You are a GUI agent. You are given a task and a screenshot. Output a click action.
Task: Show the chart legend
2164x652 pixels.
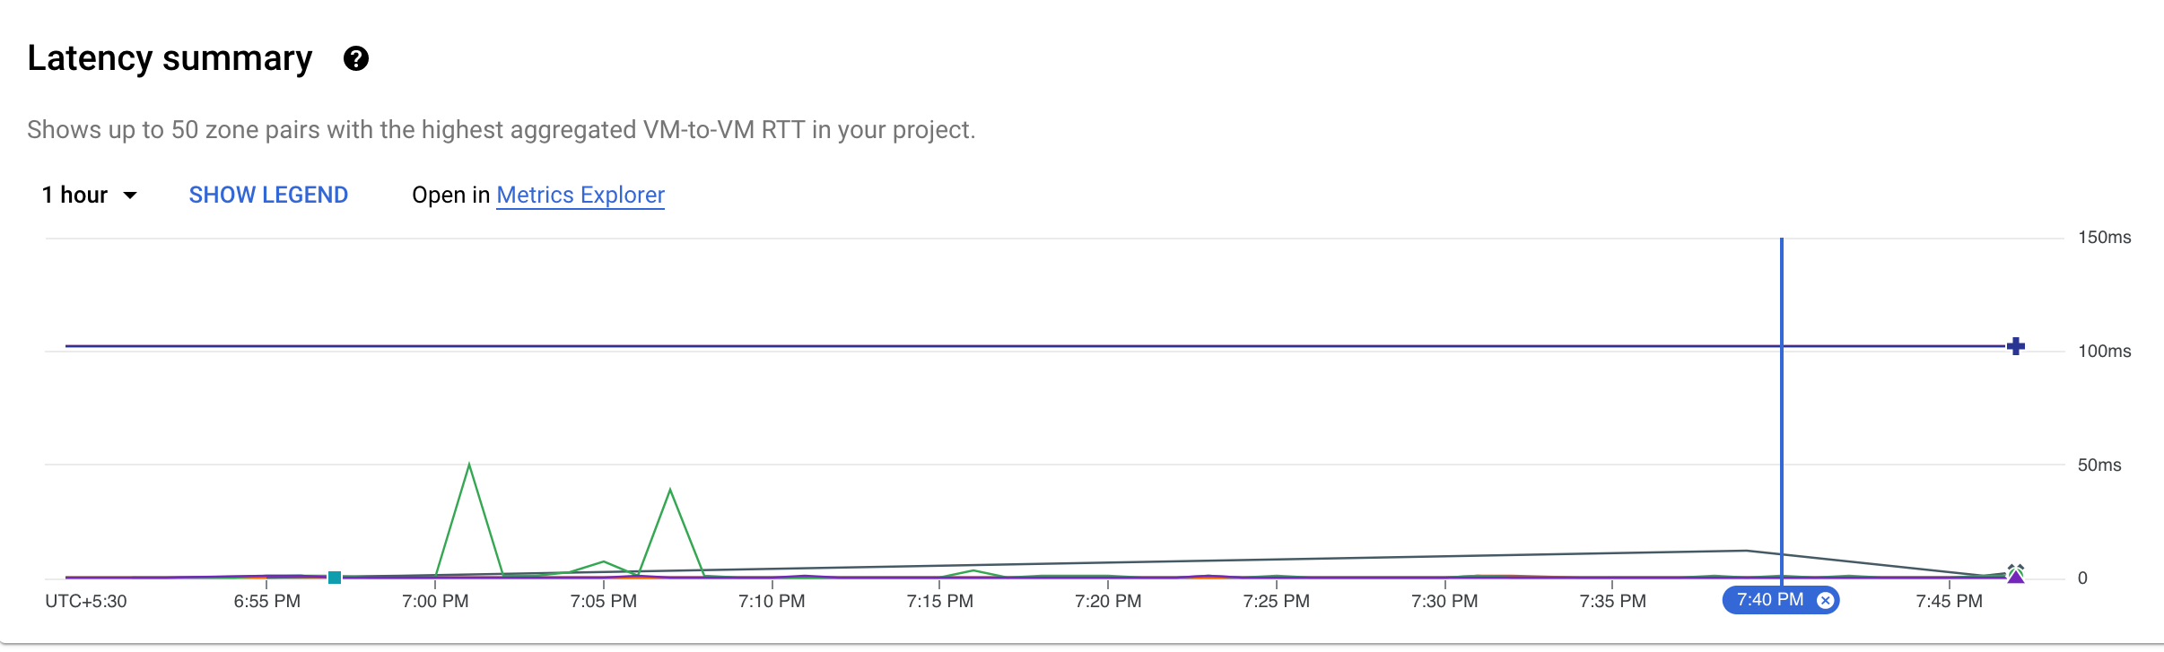pos(268,196)
